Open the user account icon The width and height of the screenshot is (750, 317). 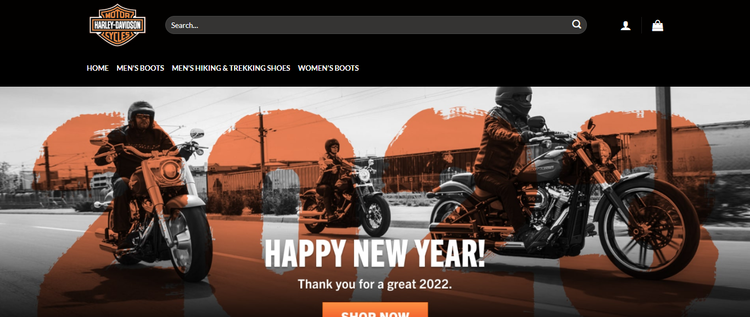pos(625,25)
